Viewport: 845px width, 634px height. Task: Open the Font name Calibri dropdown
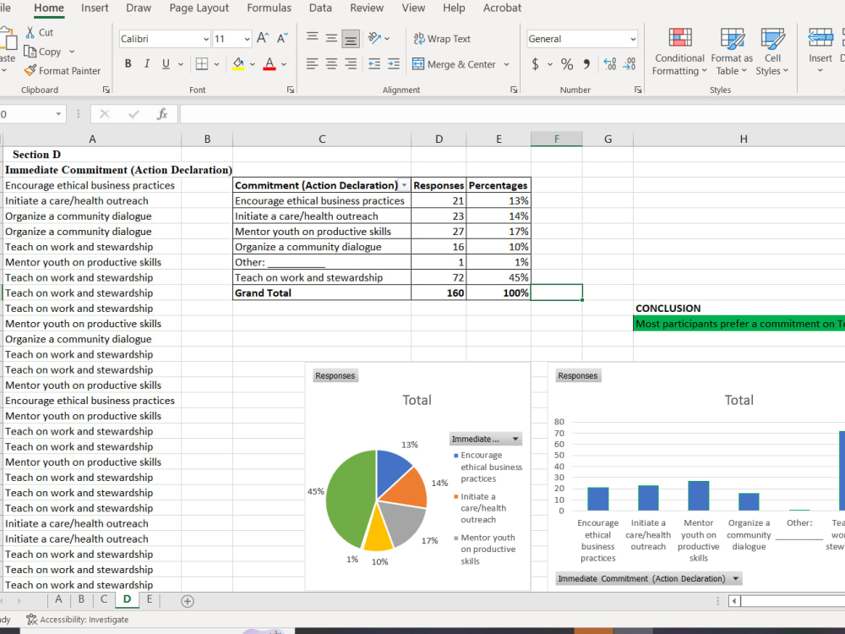pyautogui.click(x=206, y=39)
